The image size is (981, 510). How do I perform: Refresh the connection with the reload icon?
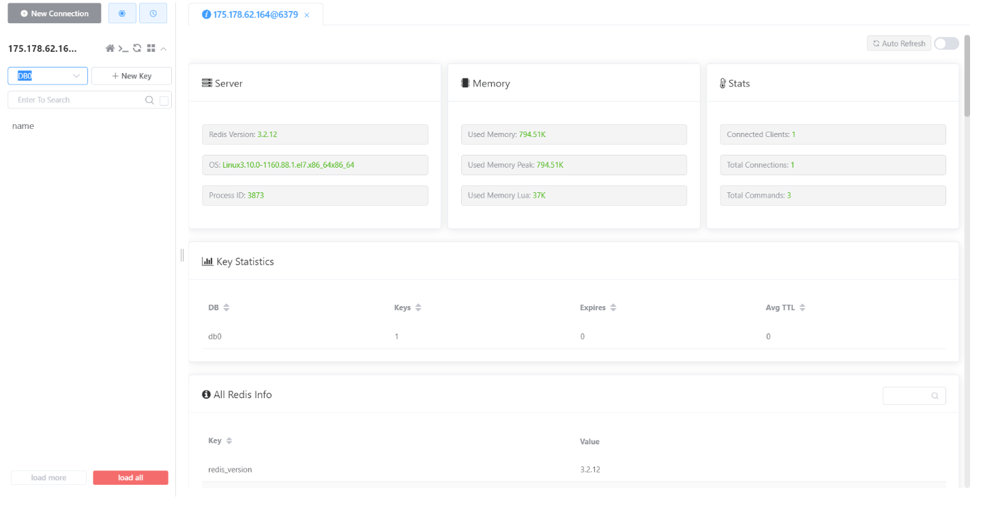click(137, 48)
